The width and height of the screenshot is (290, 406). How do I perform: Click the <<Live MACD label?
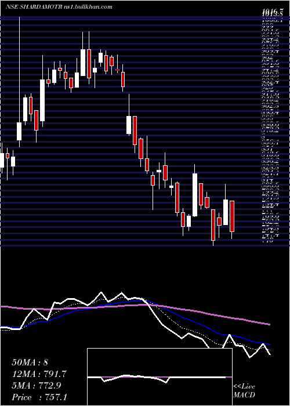[244, 390]
